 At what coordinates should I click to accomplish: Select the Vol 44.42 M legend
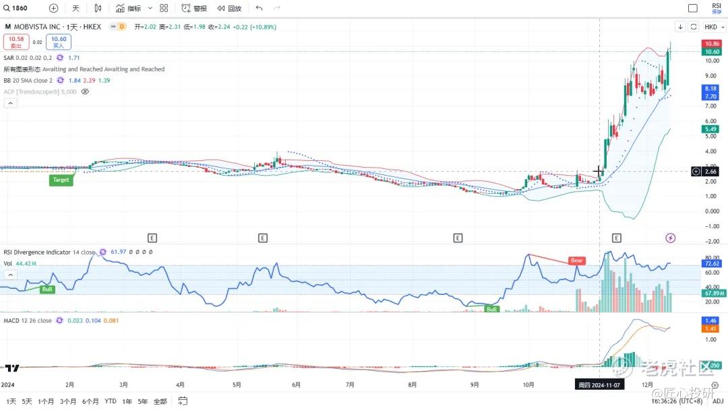click(x=20, y=263)
